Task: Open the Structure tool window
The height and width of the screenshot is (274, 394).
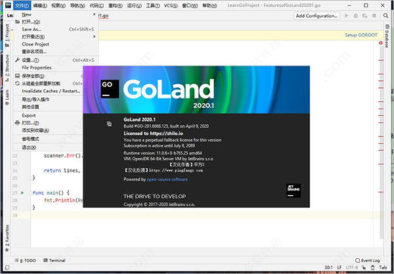Action: pos(7,68)
